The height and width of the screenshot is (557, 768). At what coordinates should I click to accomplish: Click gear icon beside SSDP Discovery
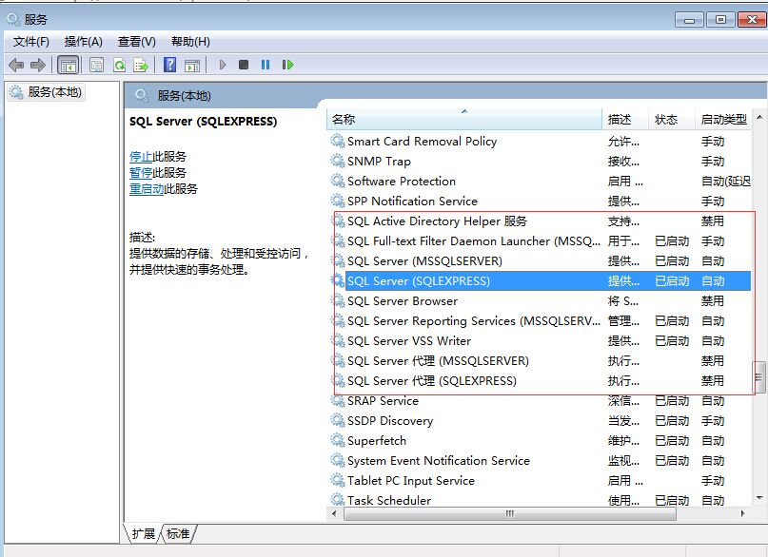point(338,420)
